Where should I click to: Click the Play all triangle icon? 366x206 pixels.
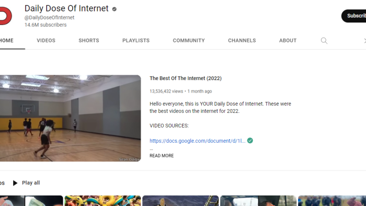click(x=15, y=183)
